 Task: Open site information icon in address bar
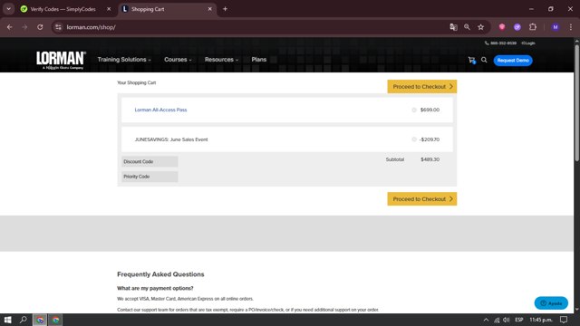pyautogui.click(x=58, y=27)
